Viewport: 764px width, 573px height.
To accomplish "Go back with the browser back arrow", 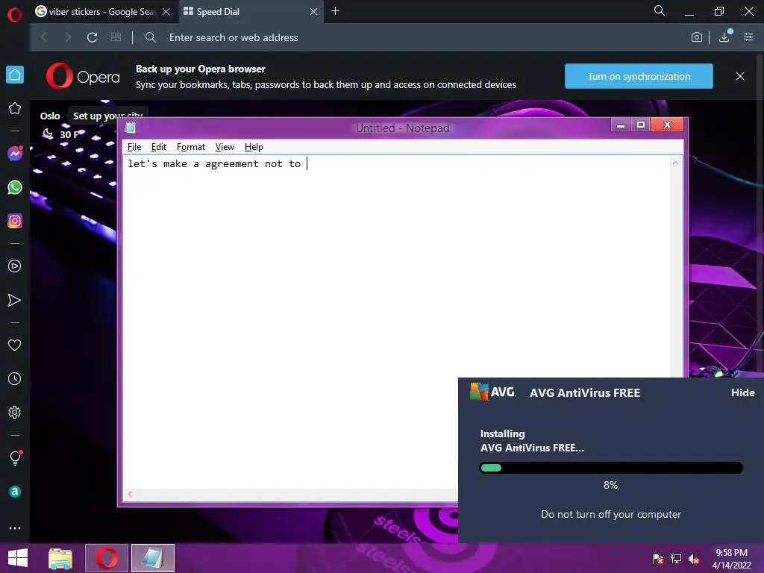I will [x=44, y=37].
